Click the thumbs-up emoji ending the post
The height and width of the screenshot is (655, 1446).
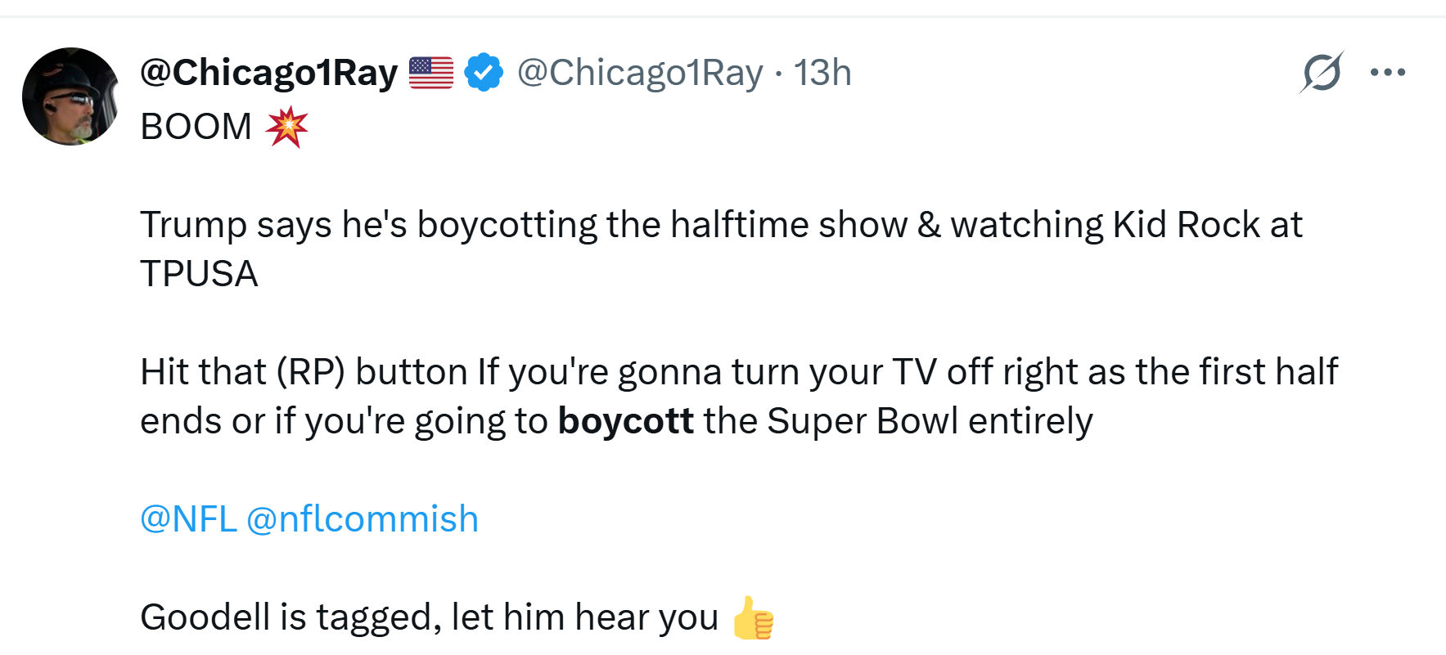(753, 618)
